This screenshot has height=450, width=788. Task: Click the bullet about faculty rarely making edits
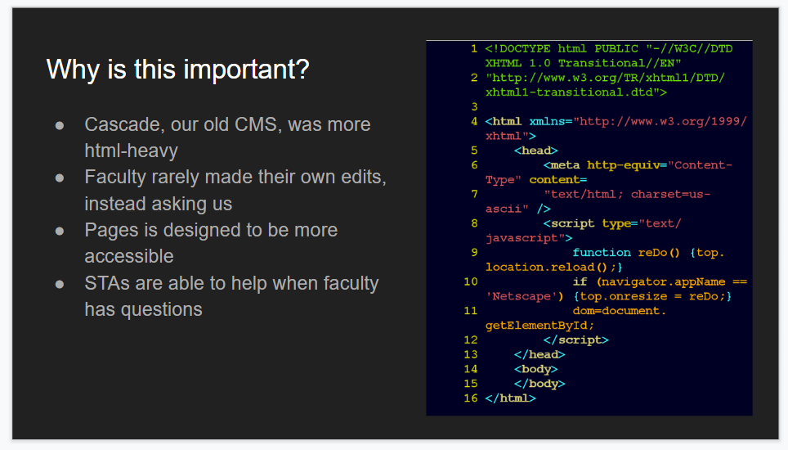[x=235, y=190]
